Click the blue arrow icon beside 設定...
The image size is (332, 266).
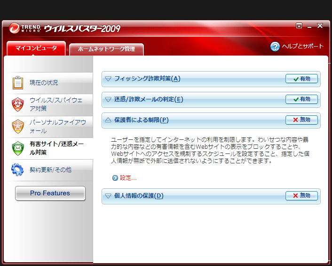[115, 178]
